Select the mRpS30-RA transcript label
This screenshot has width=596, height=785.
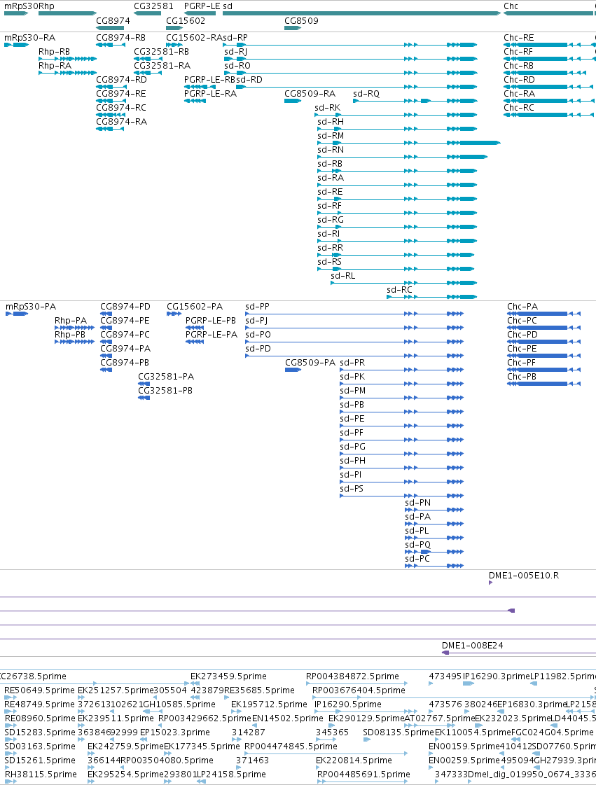point(29,38)
